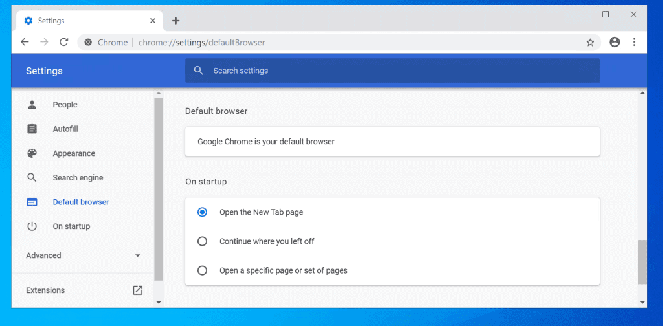
Task: Close the Settings tab
Action: (x=153, y=20)
